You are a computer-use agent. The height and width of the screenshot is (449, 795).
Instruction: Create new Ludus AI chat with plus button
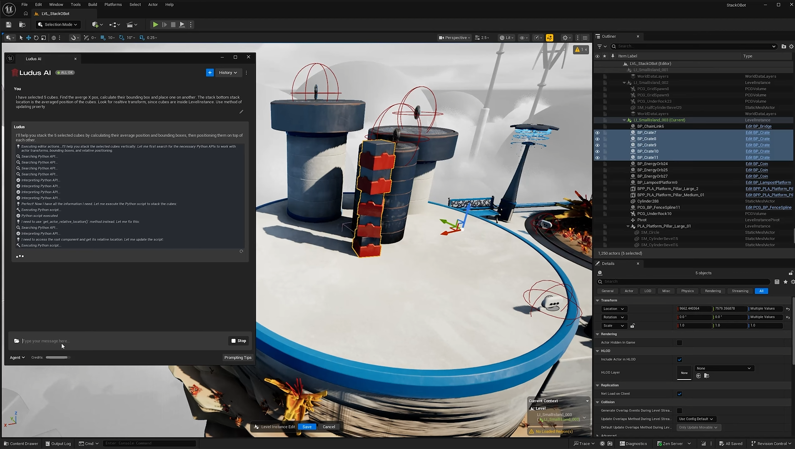coord(210,72)
